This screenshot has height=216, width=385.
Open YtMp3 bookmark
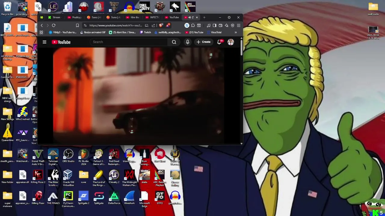point(63,32)
